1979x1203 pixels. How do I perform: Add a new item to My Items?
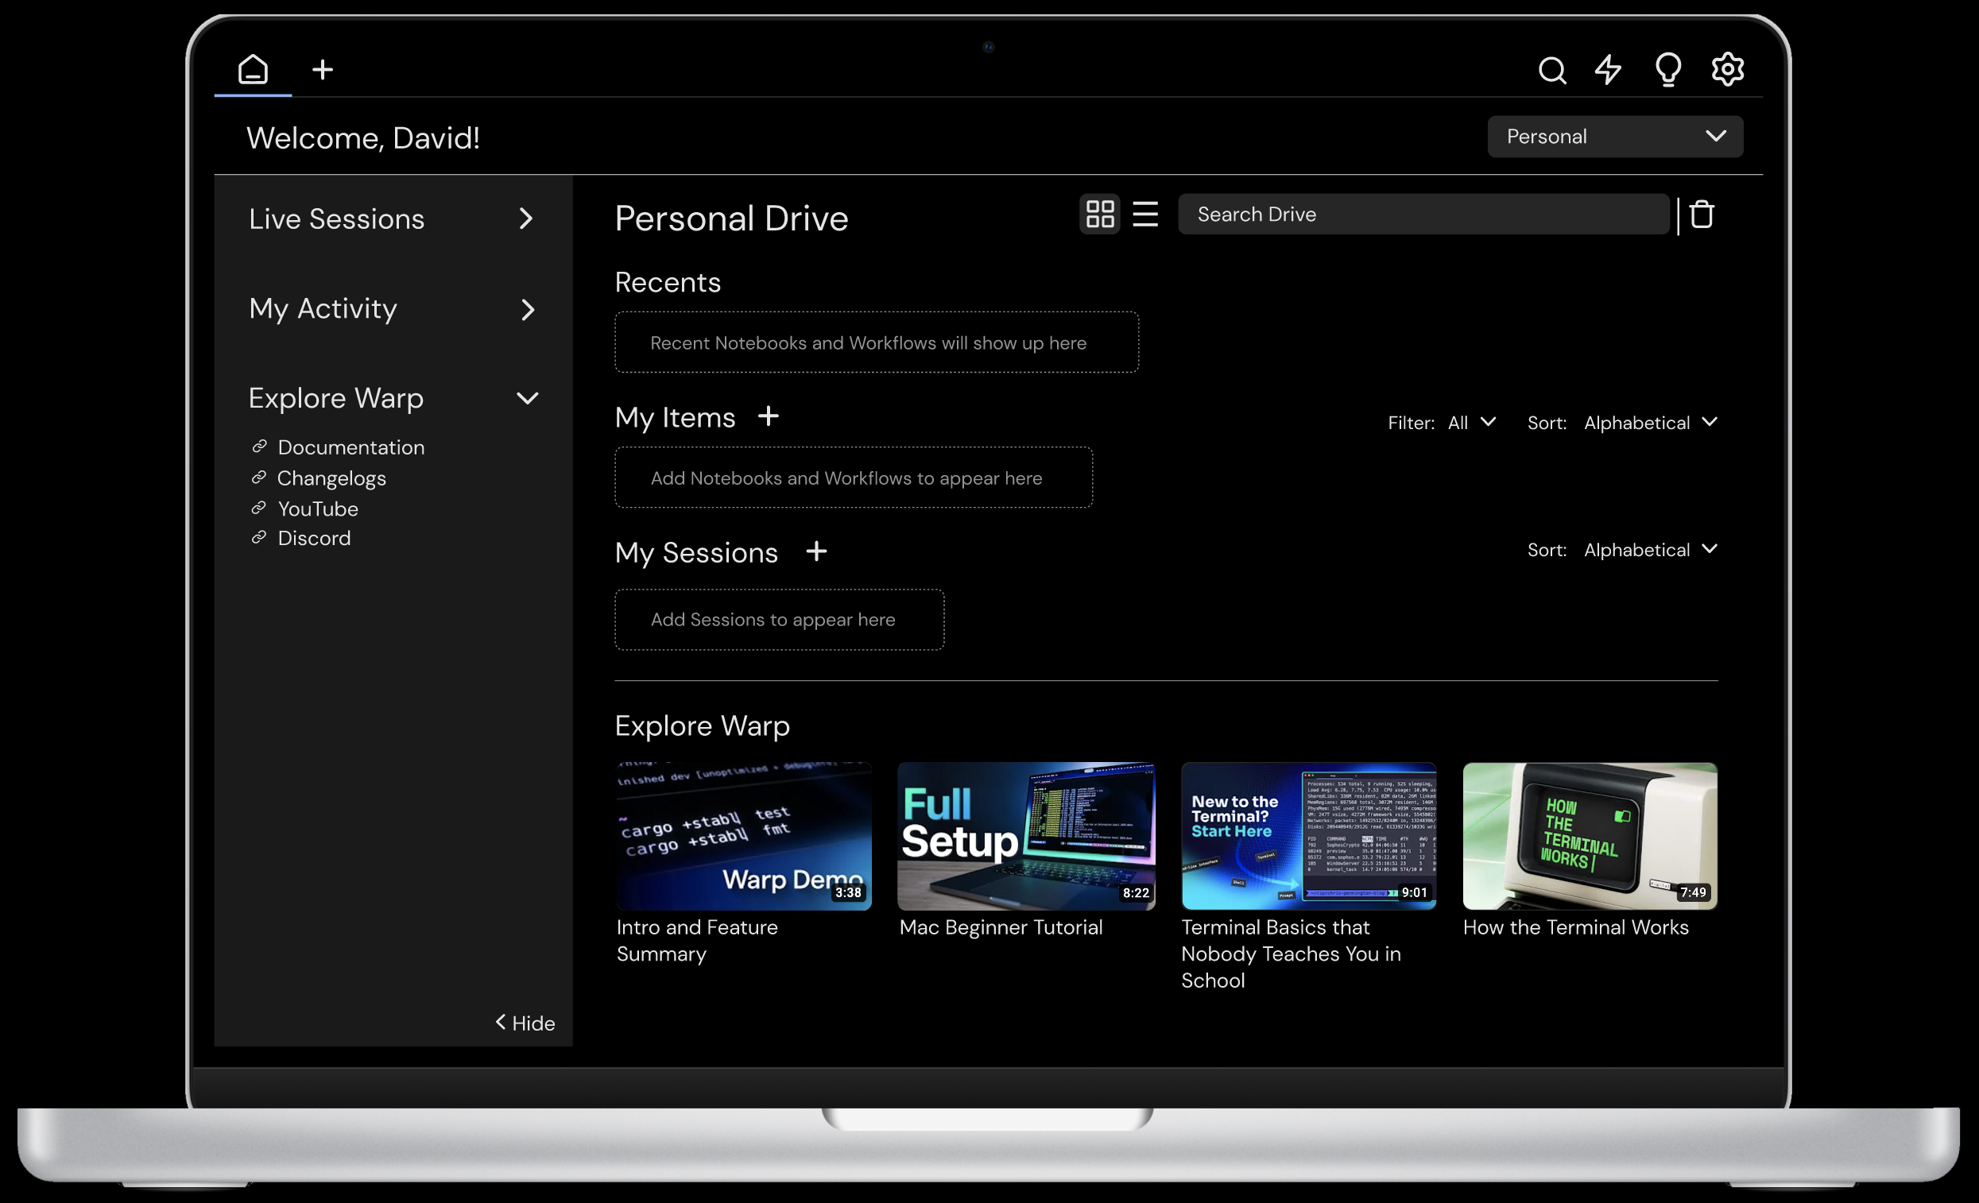point(768,417)
